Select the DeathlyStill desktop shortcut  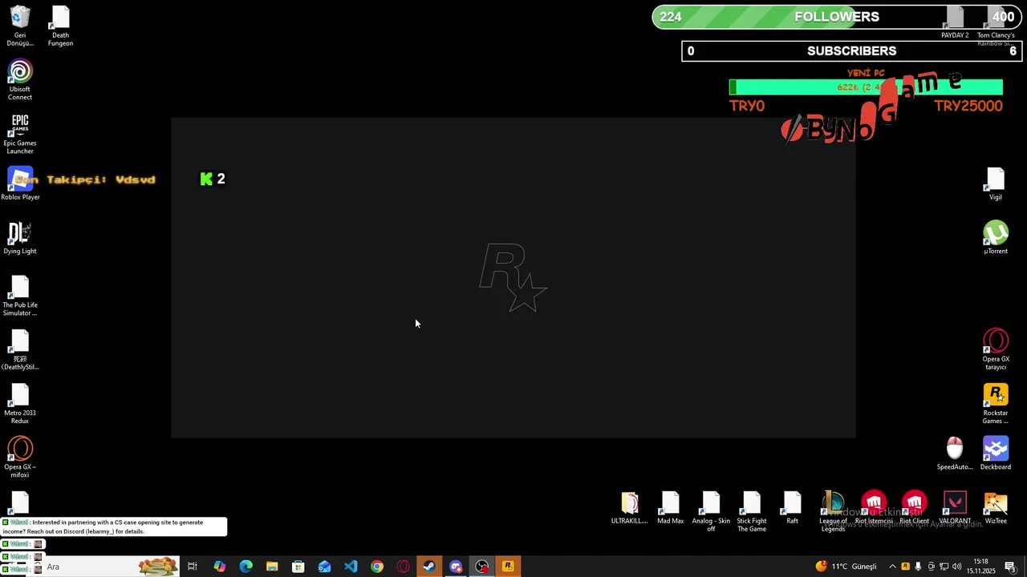(x=20, y=350)
